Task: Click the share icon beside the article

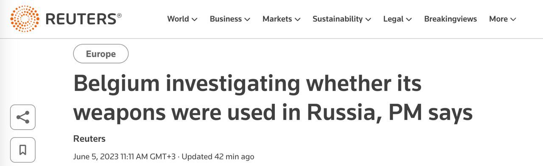Action: point(23,117)
